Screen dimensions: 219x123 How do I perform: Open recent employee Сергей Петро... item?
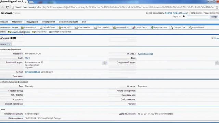click(x=140, y=27)
